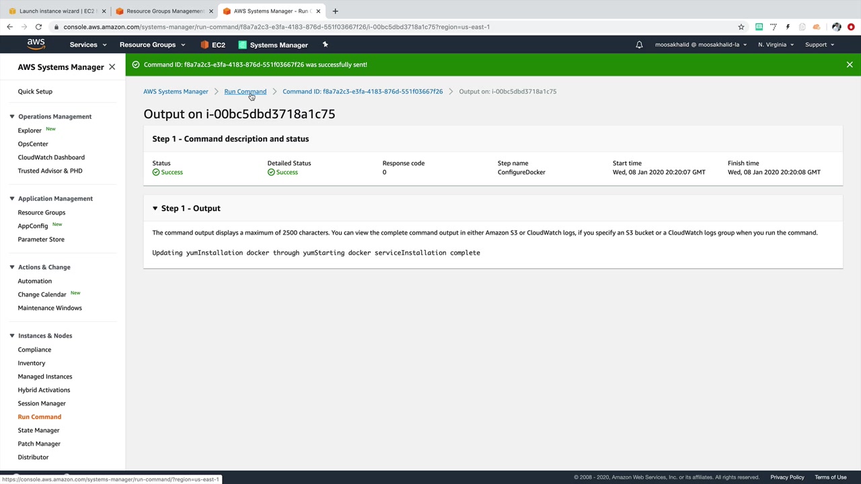Open Patch Manager
The width and height of the screenshot is (861, 484).
pyautogui.click(x=39, y=444)
